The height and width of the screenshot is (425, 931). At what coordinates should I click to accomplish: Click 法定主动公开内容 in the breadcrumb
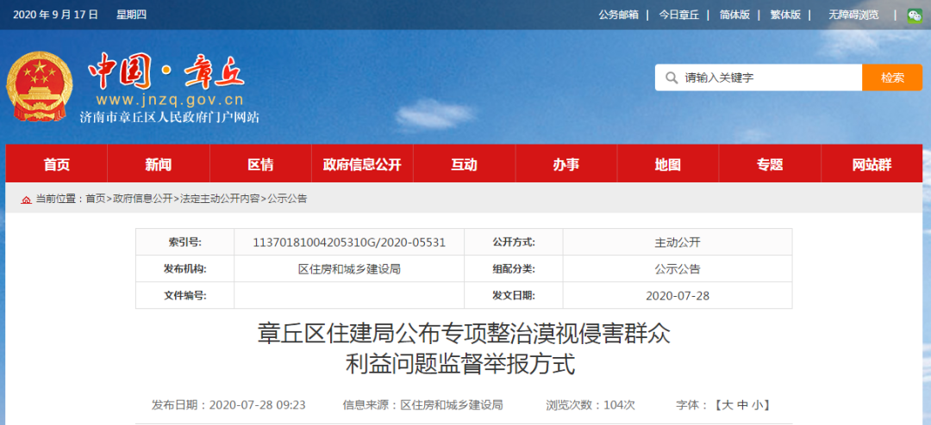[220, 199]
